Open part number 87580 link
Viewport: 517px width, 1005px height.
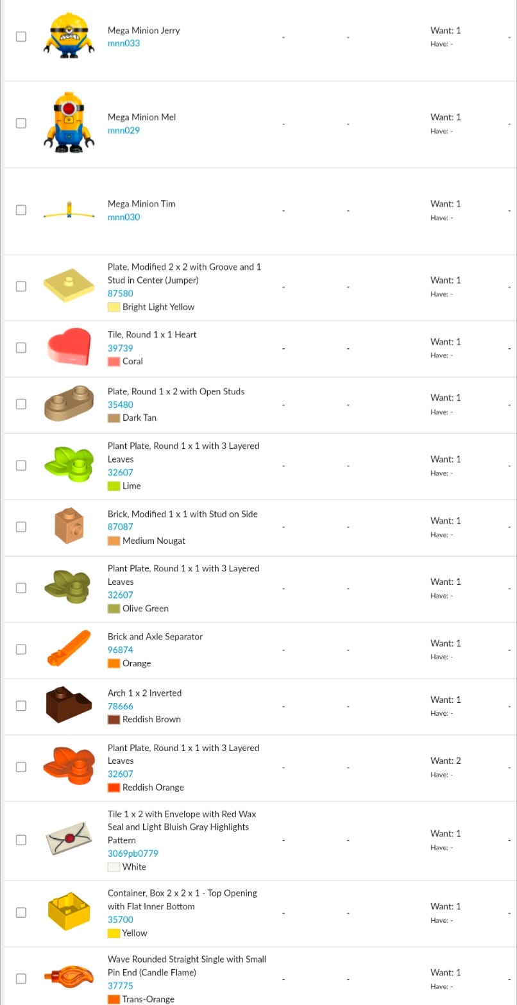click(x=121, y=294)
